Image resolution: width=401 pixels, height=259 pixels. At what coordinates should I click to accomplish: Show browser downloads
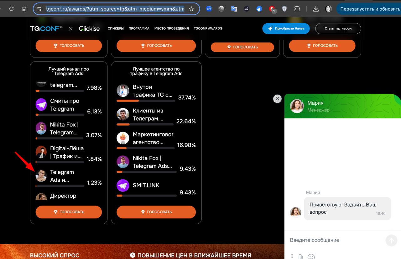coord(316,9)
